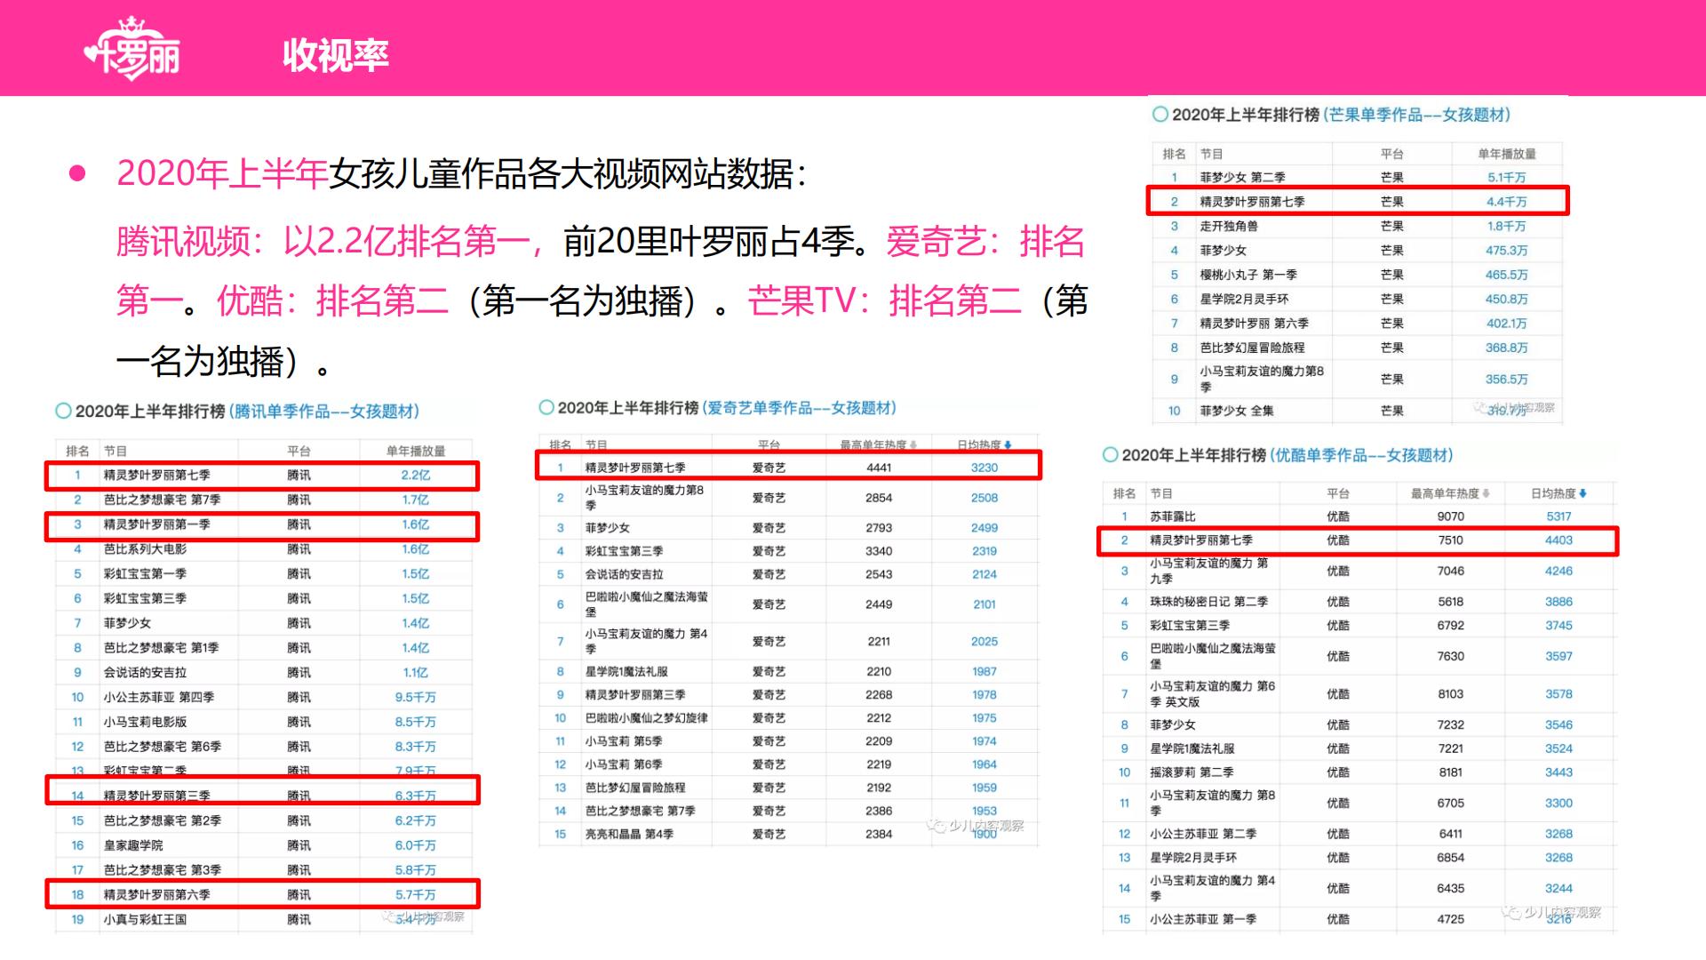This screenshot has width=1706, height=960.
Task: Click the 收视率 heading
Action: (x=338, y=55)
